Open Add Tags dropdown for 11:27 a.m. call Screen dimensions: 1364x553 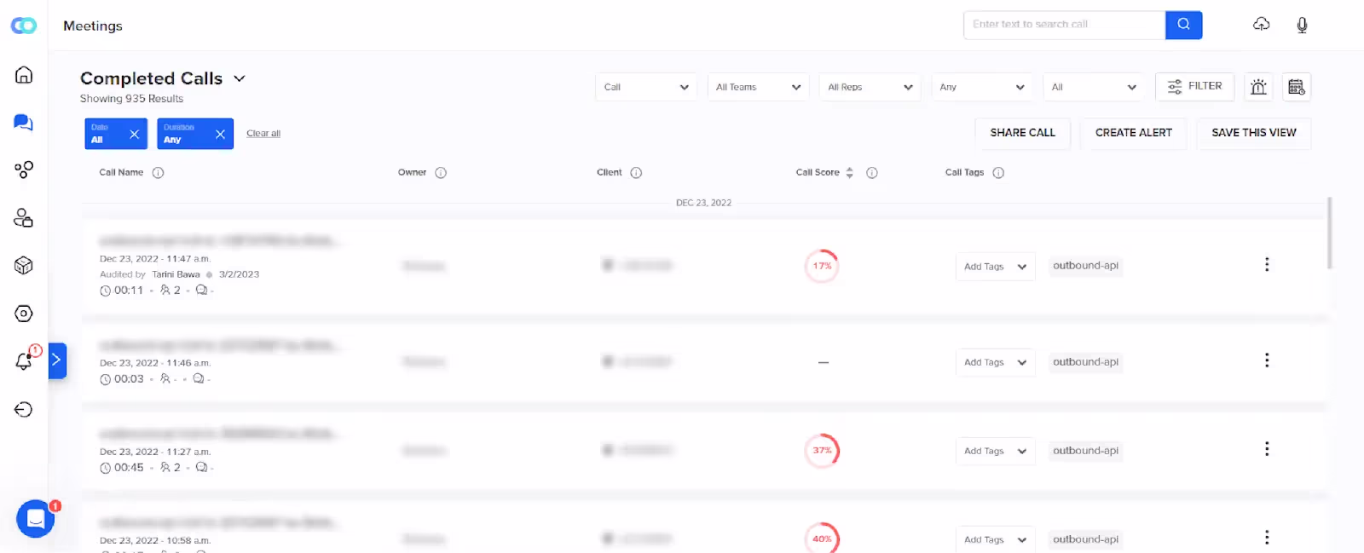995,451
